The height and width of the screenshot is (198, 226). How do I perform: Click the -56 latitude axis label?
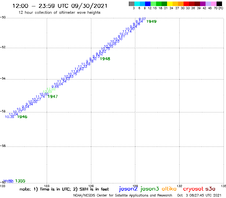[3, 111]
